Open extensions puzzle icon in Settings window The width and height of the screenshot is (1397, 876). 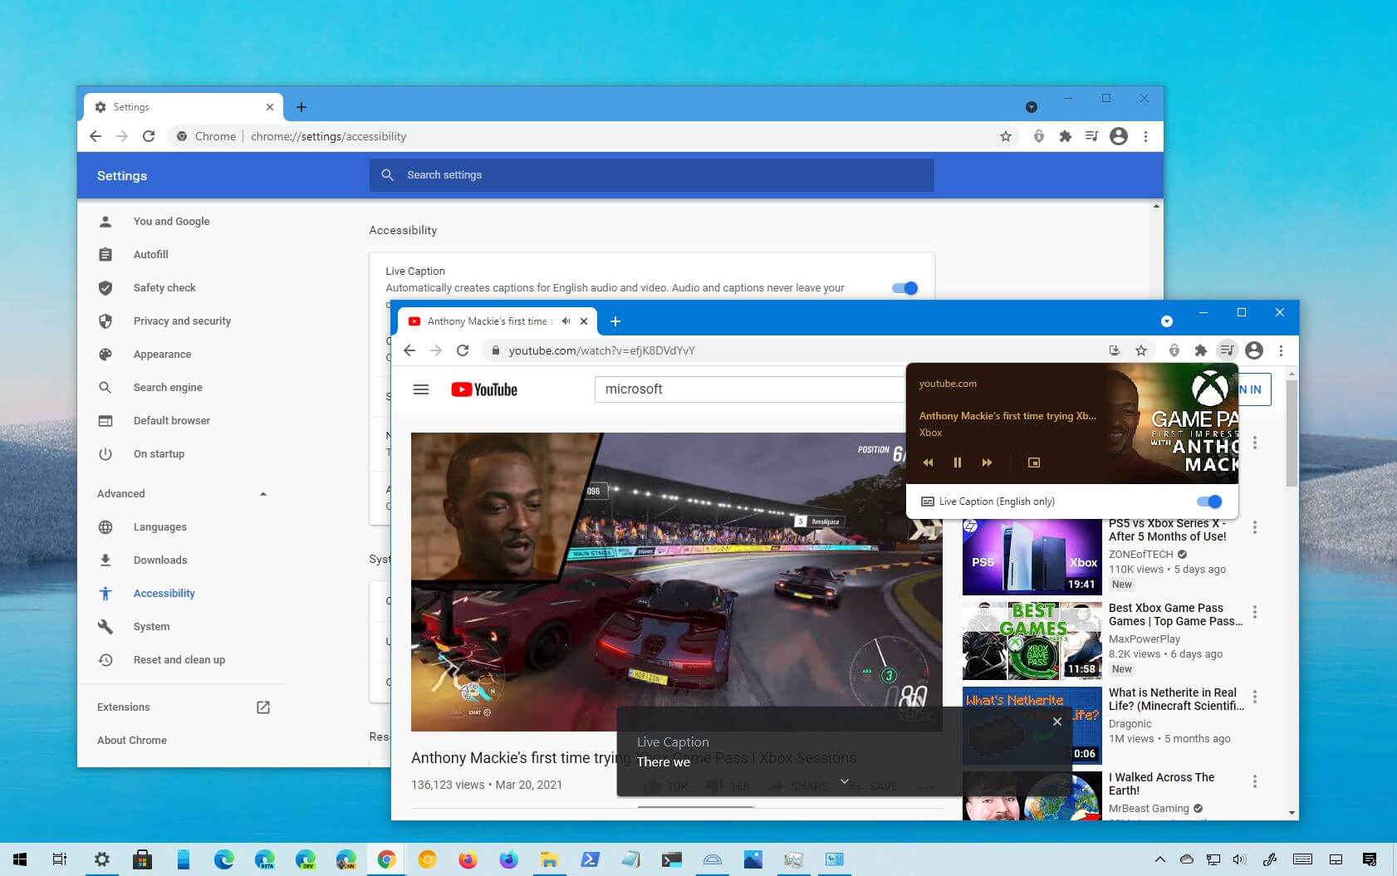(1065, 136)
